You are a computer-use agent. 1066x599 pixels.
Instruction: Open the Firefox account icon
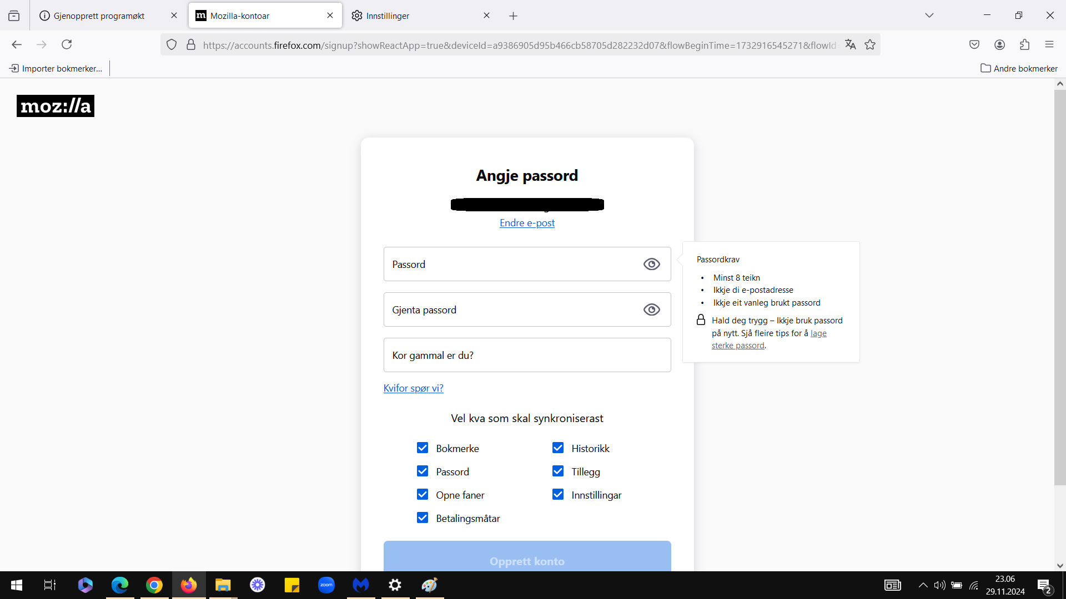tap(999, 44)
